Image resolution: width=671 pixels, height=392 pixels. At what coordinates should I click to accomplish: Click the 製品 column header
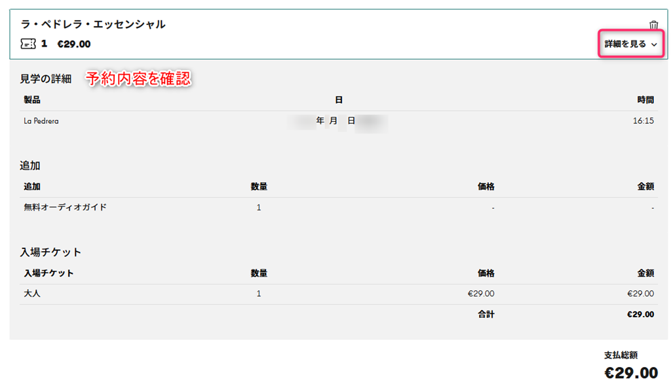(32, 100)
